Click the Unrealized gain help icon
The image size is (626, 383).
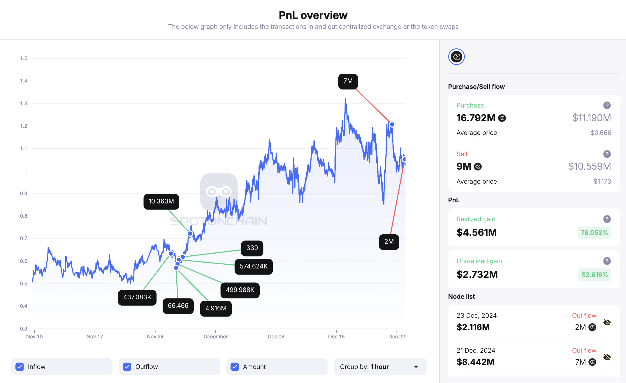click(x=607, y=261)
